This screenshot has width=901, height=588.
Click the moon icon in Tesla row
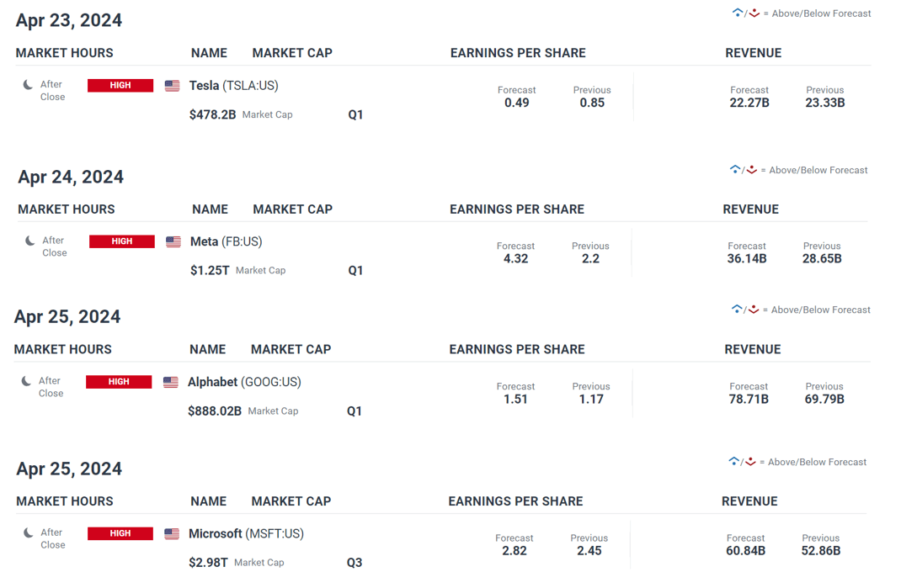[x=28, y=85]
